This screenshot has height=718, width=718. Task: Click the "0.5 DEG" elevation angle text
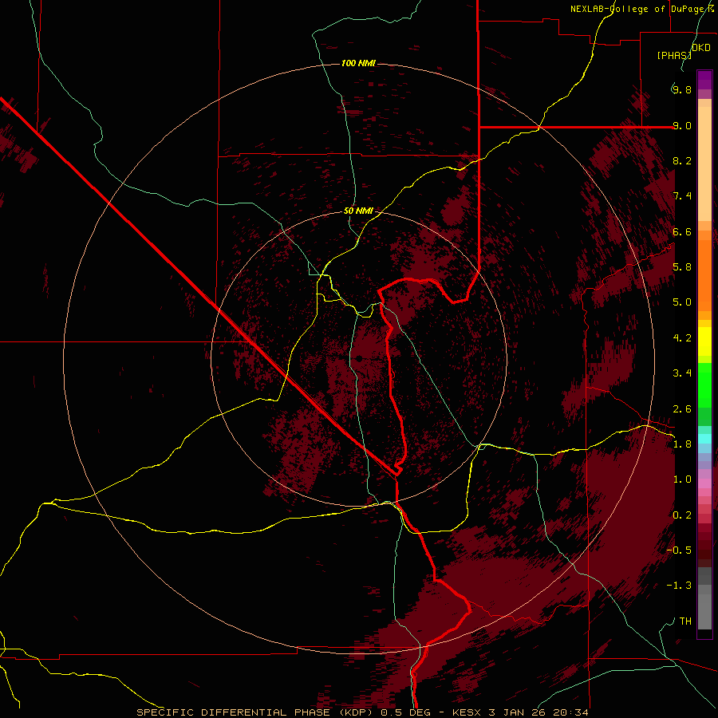pos(406,712)
